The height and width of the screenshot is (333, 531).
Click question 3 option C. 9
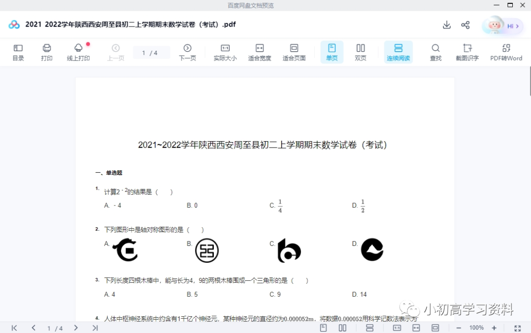275,294
